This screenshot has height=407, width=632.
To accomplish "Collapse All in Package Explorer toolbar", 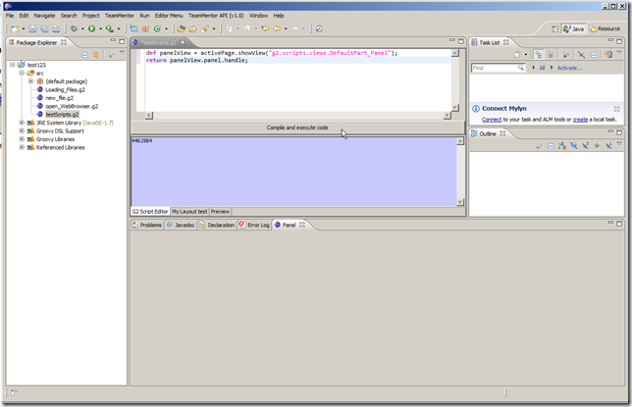I will 85,55.
